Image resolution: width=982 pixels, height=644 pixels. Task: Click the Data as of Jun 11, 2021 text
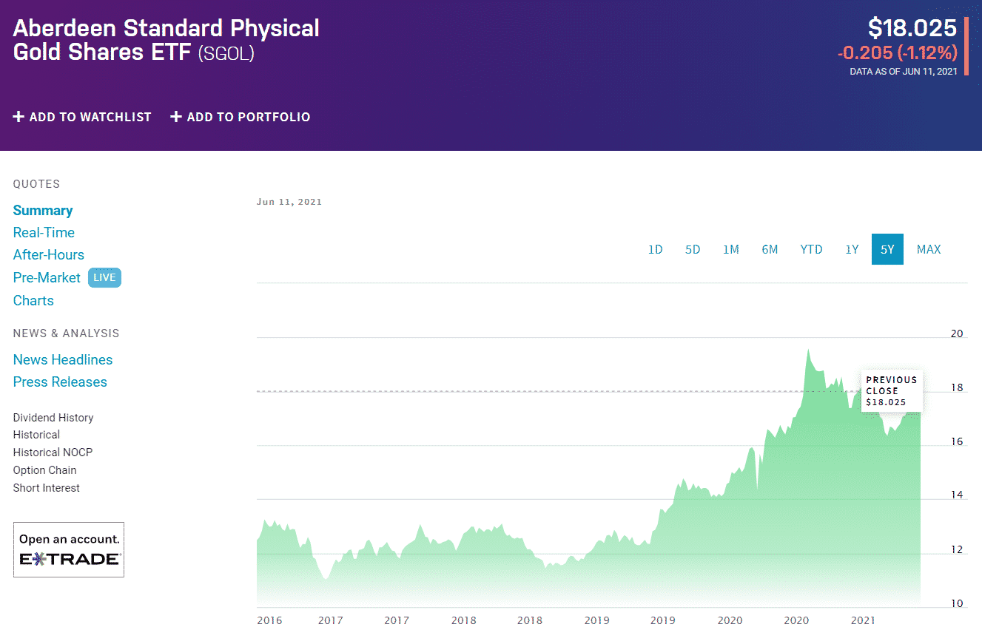click(904, 72)
